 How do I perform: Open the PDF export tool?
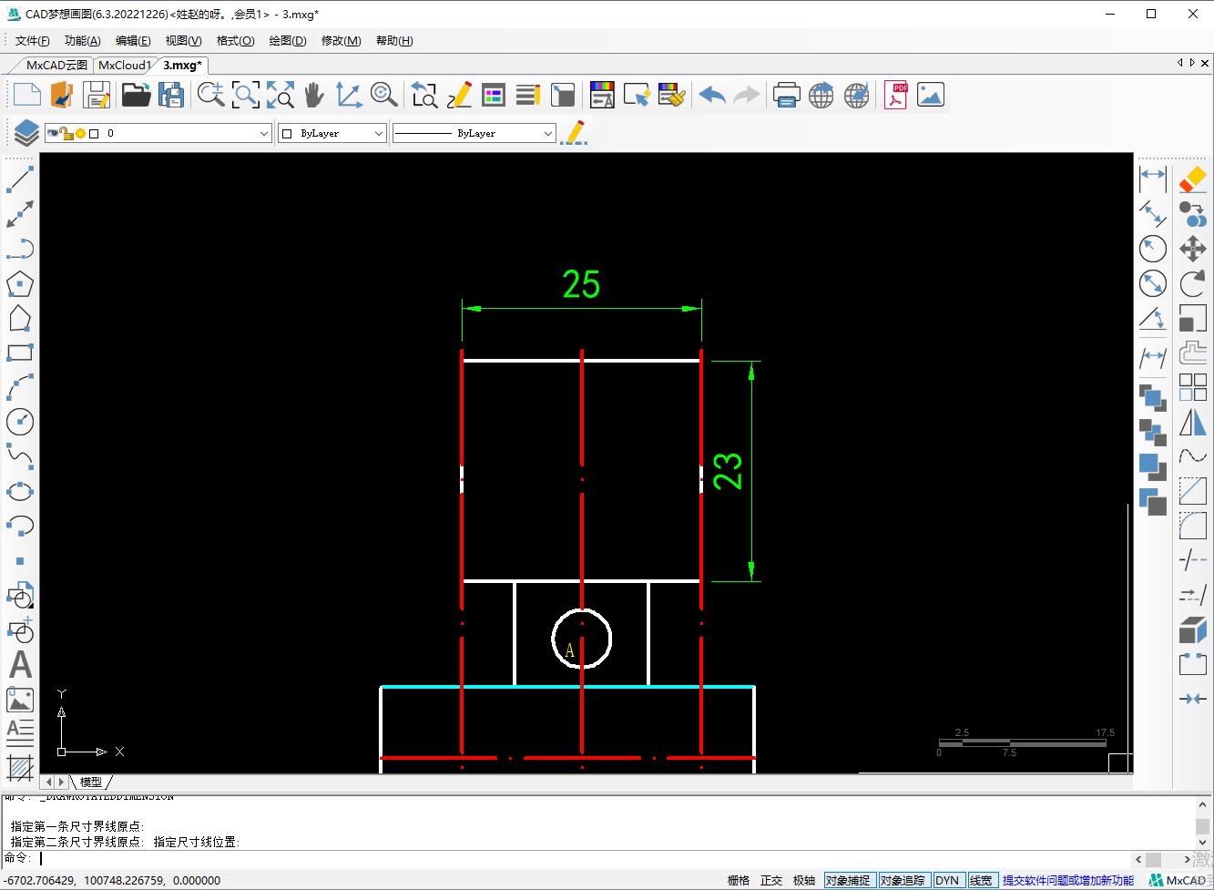894,94
